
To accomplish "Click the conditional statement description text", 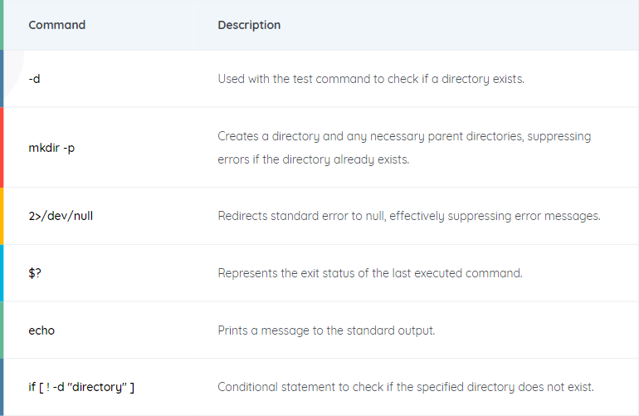I will point(406,387).
